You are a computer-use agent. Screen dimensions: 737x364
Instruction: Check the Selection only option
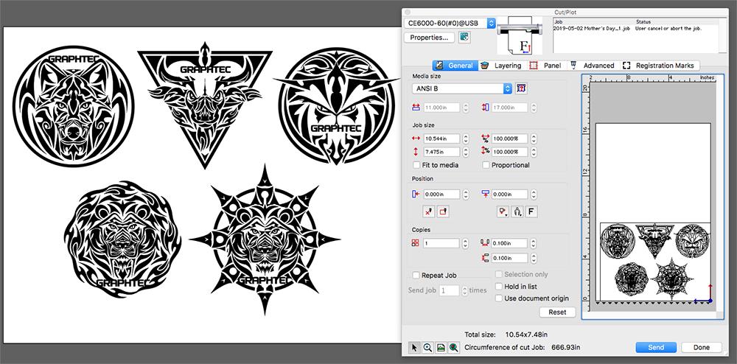(499, 274)
